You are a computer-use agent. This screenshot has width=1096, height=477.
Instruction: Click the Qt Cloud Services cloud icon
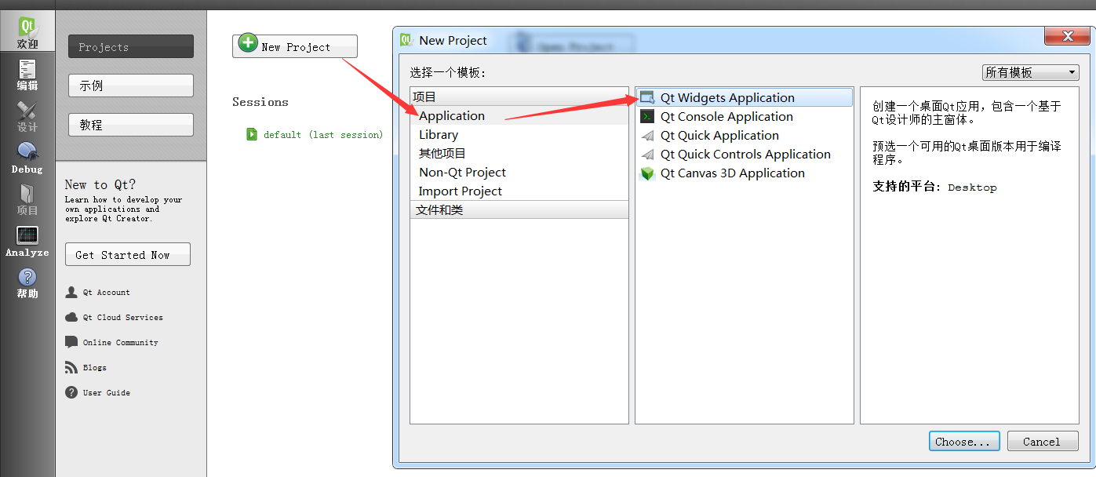[x=71, y=317]
